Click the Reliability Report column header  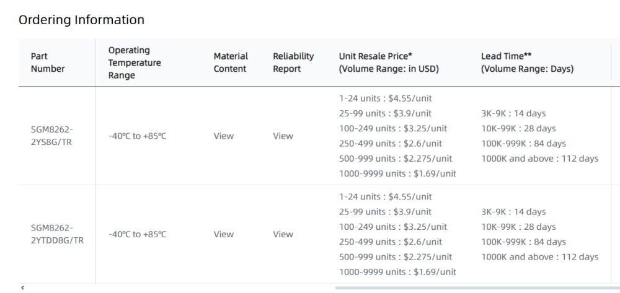(x=293, y=63)
